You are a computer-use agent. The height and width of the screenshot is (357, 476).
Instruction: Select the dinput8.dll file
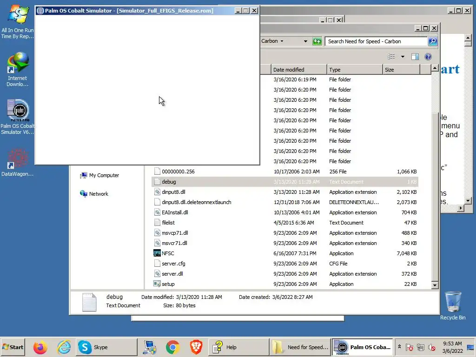[x=285, y=192]
